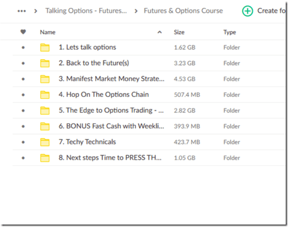This screenshot has width=290, height=228.
Task: Open 5. The Edge to Options Trading folder
Action: point(111,111)
